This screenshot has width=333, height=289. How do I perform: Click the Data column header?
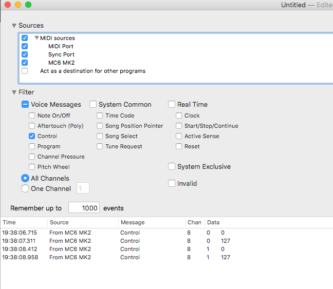click(269, 222)
